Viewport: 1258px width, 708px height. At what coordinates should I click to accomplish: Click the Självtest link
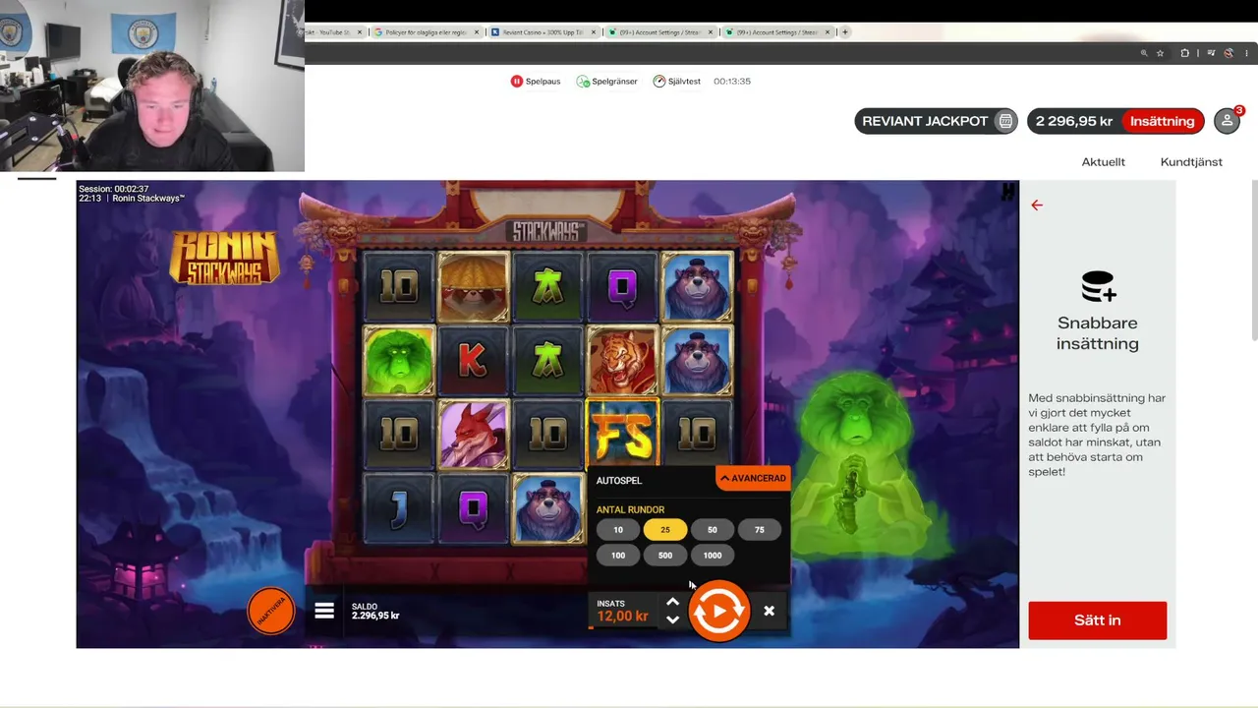click(x=684, y=82)
